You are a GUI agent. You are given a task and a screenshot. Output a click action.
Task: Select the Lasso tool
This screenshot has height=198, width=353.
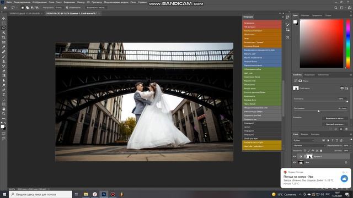4,28
